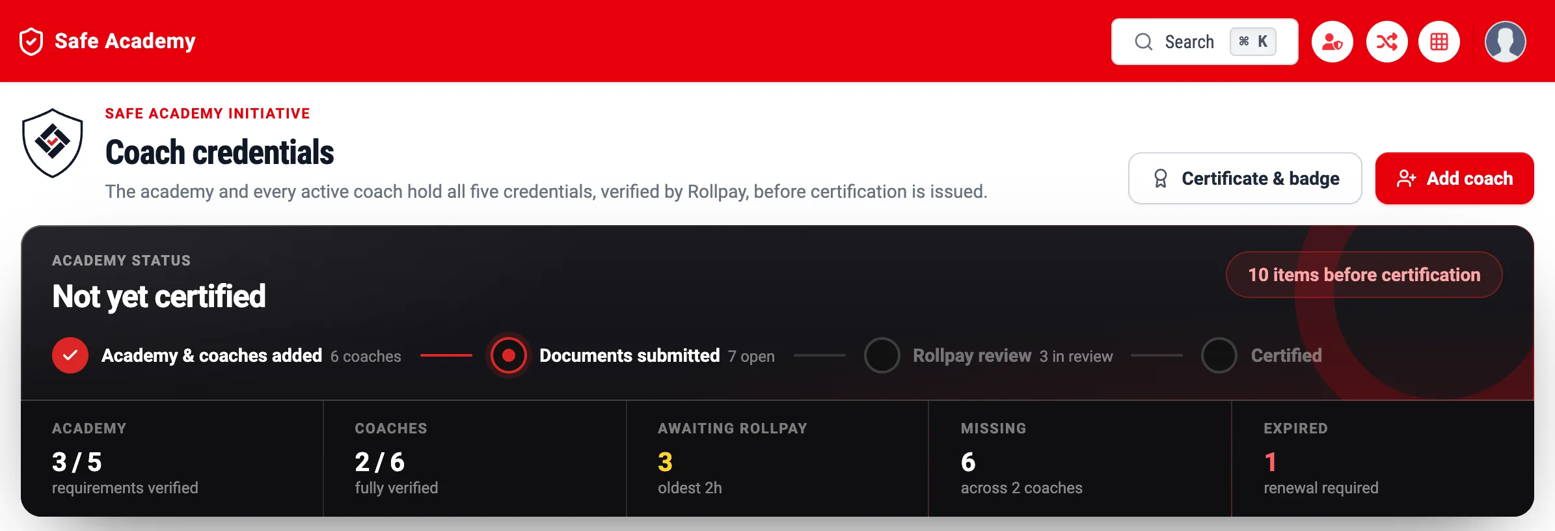This screenshot has width=1555, height=531.
Task: Click the SAFE ACADEMY INITIATIVE label
Action: pos(208,113)
